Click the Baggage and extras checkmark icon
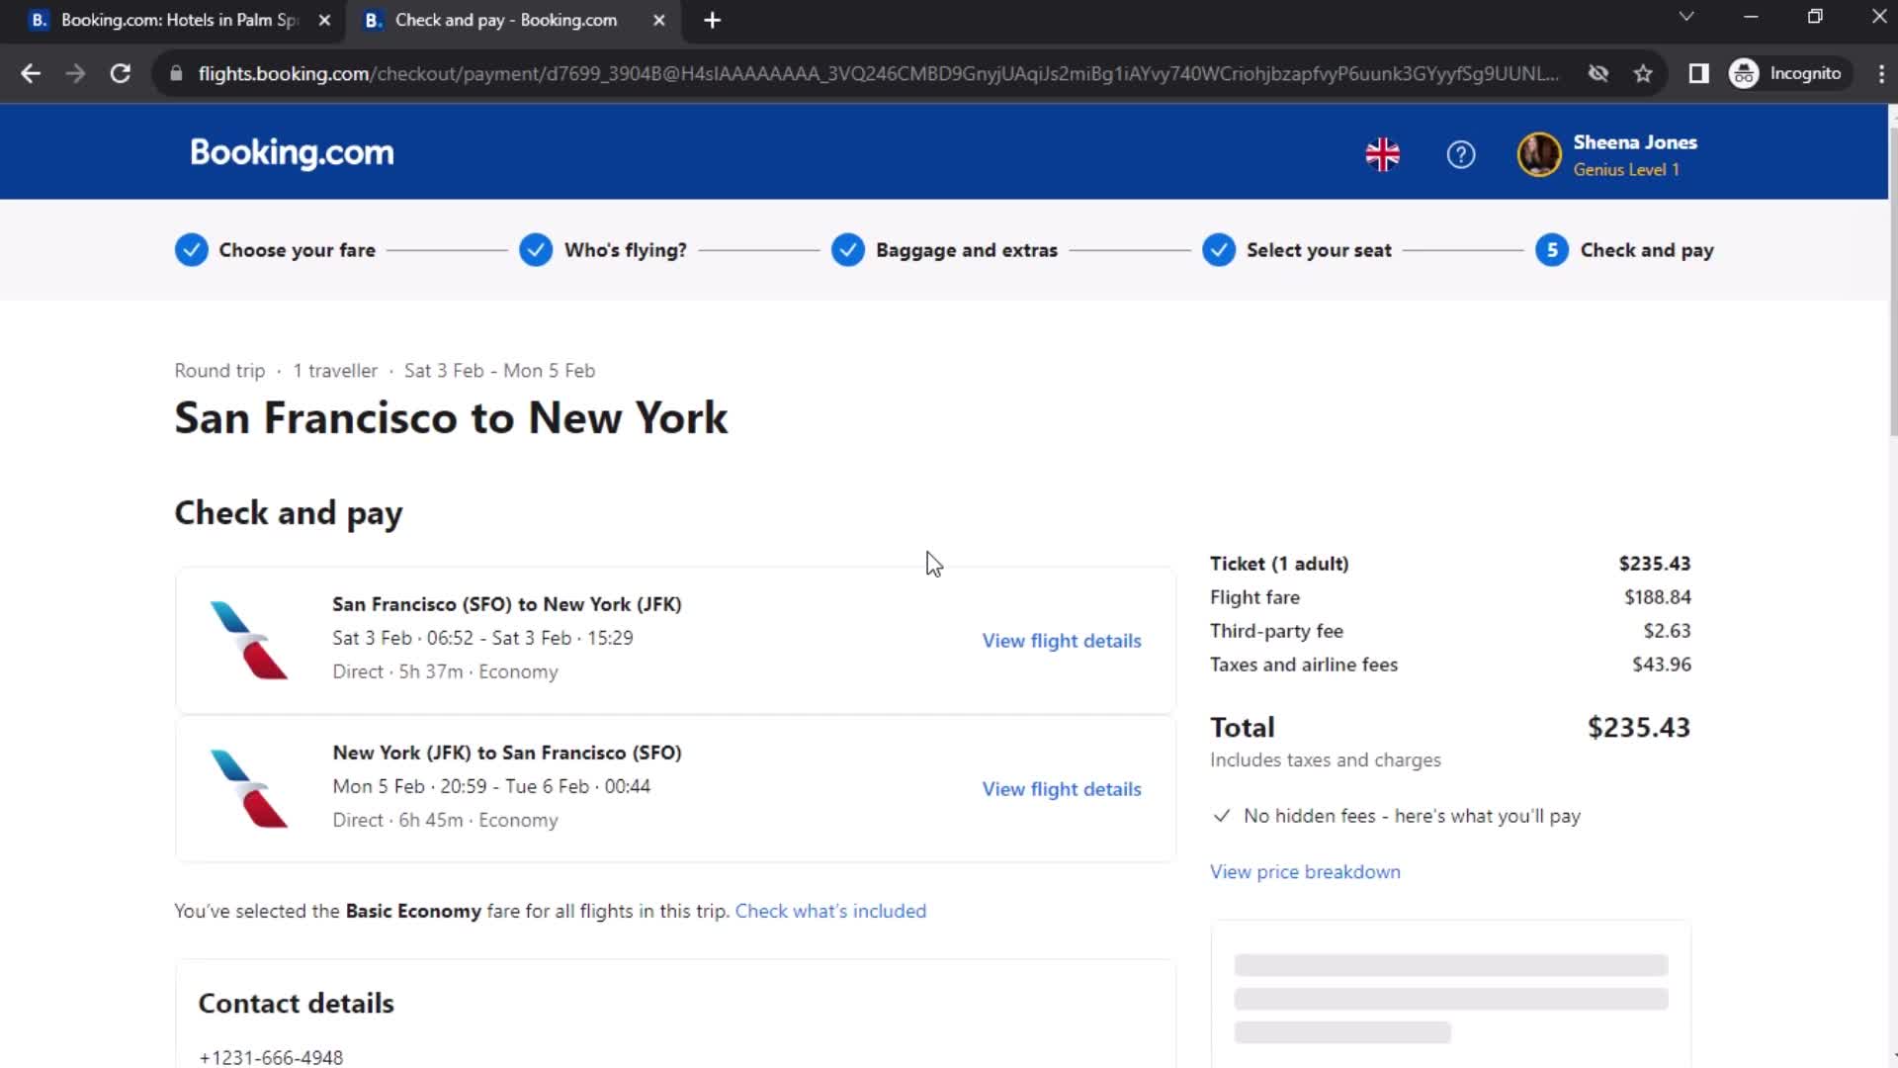This screenshot has height=1068, width=1898. click(x=847, y=250)
